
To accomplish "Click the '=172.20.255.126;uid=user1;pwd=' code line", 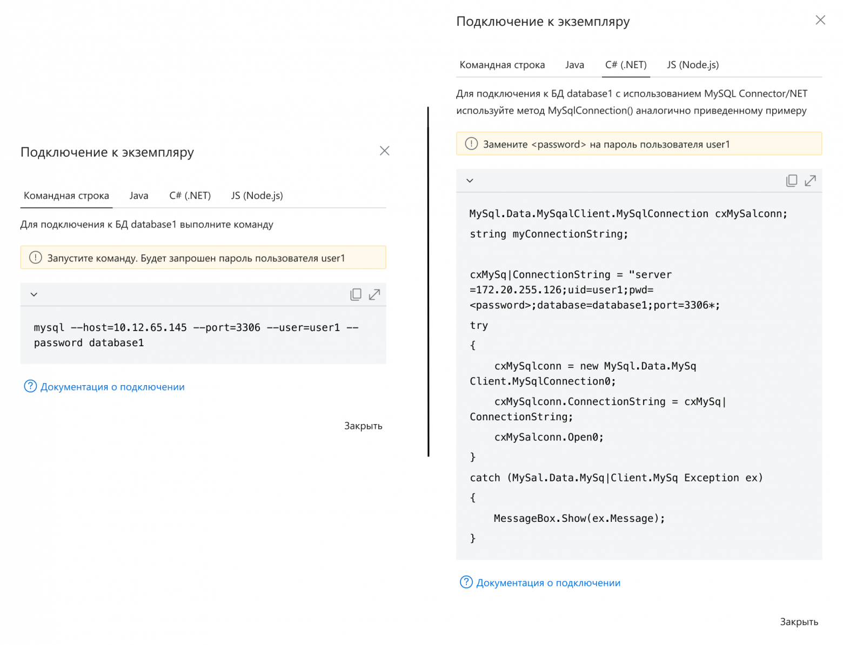I will coord(561,290).
